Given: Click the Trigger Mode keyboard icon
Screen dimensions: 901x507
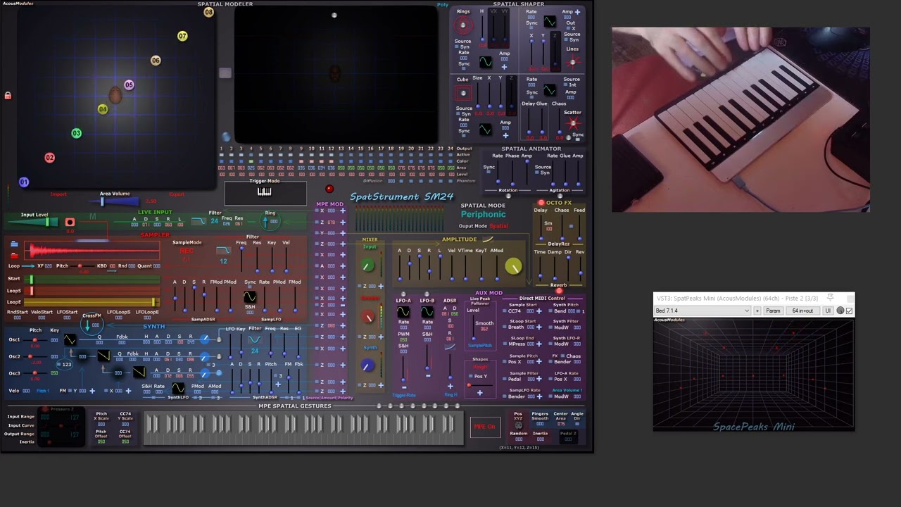Looking at the screenshot, I should [x=264, y=192].
